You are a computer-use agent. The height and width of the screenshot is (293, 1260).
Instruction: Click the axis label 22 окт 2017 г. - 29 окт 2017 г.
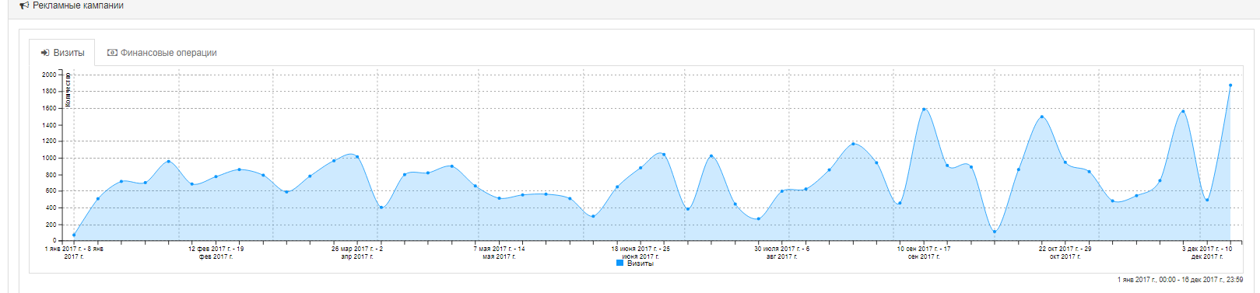[1065, 253]
